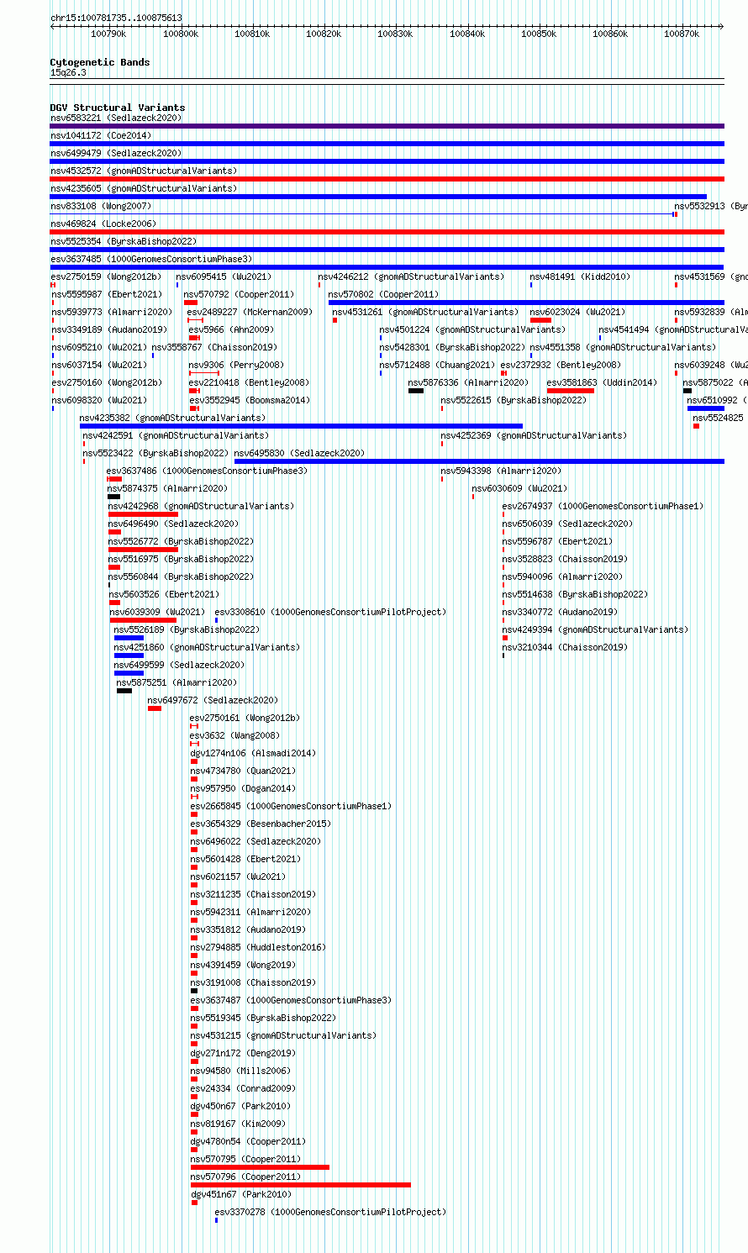Image resolution: width=748 pixels, height=1253 pixels.
Task: Select nsv4252369 (gnomADStructuralVariants) label
Action: [534, 435]
